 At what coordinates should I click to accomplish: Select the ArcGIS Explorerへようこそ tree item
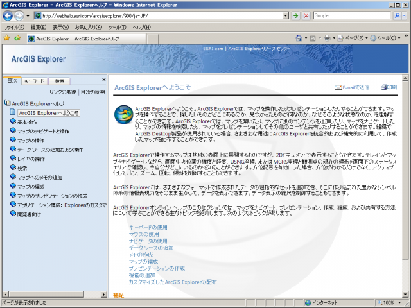pyautogui.click(x=49, y=113)
